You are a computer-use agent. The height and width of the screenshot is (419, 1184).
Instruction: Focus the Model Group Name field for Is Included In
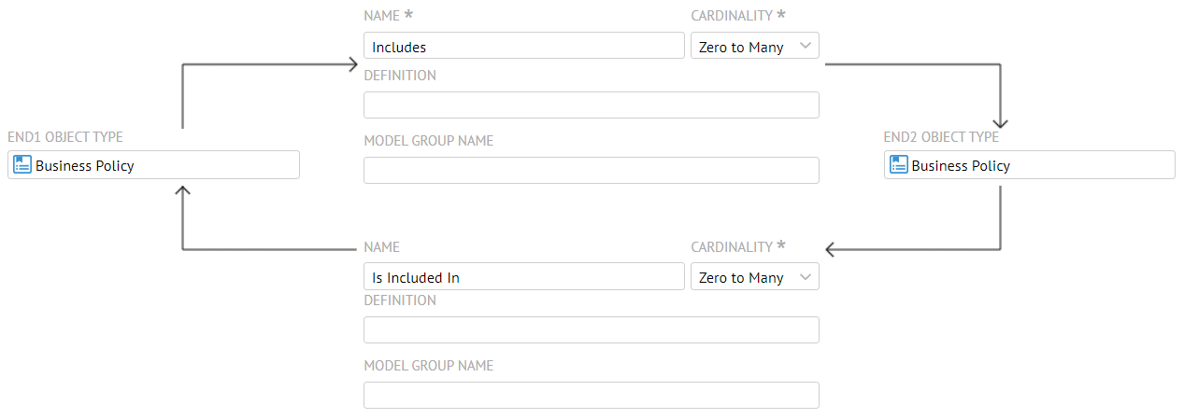tap(591, 396)
